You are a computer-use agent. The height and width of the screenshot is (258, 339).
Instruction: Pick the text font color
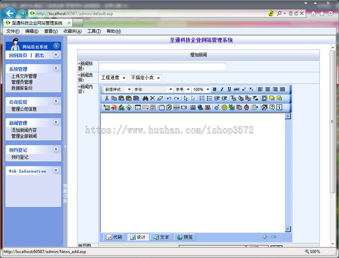[x=233, y=98]
